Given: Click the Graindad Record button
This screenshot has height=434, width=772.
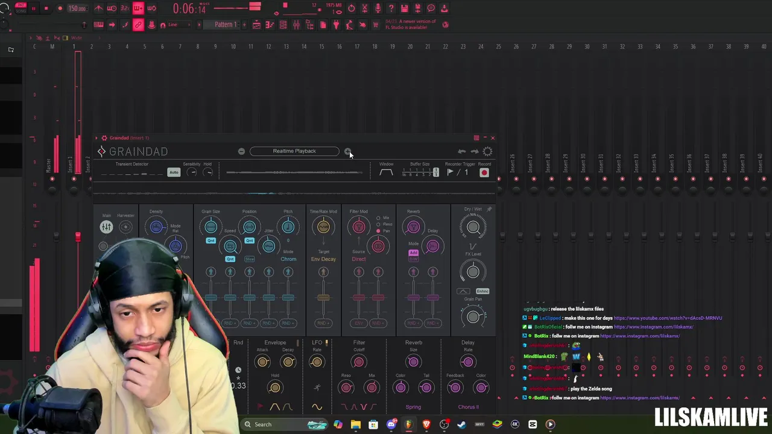Looking at the screenshot, I should (x=484, y=173).
